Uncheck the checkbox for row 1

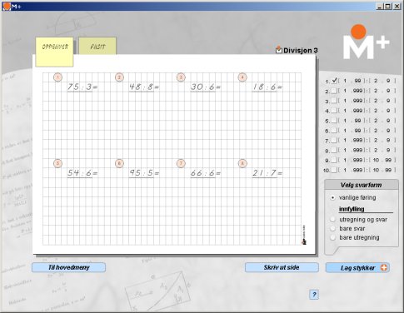click(334, 81)
